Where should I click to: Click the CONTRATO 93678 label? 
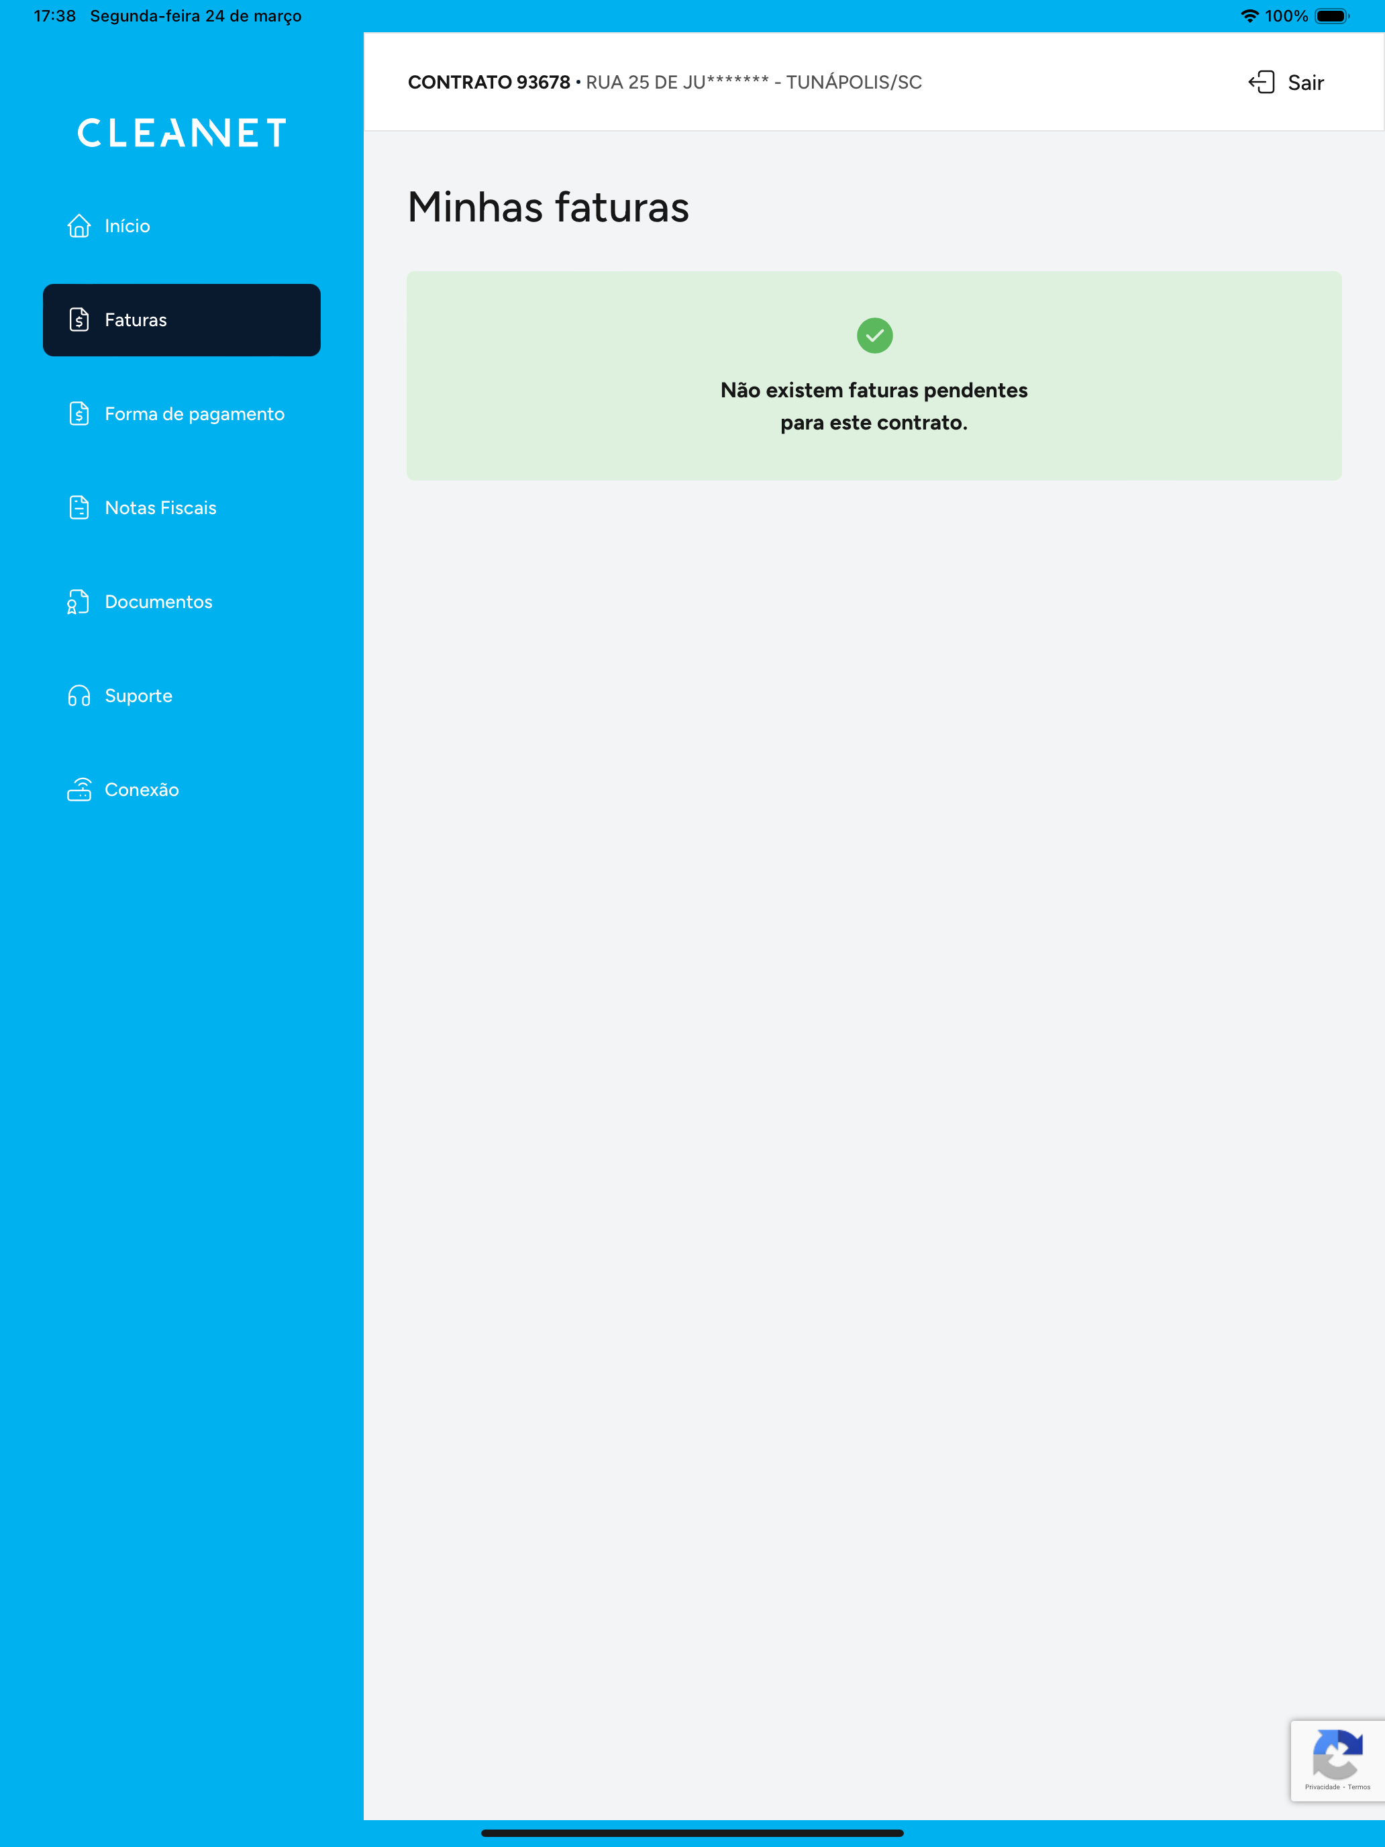489,82
